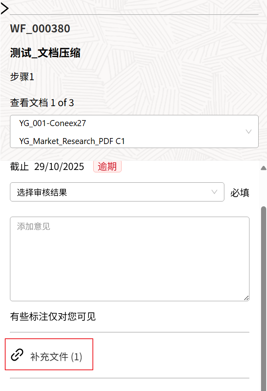Viewport: 267px width, 391px height.
Task: Click the comment box resize handle
Action: point(246,298)
